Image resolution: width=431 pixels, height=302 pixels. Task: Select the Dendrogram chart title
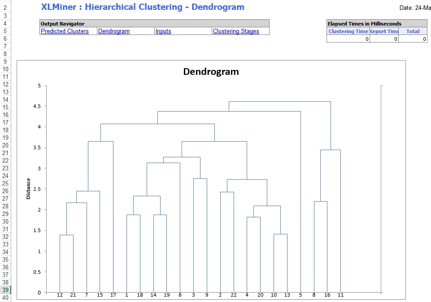click(x=211, y=72)
